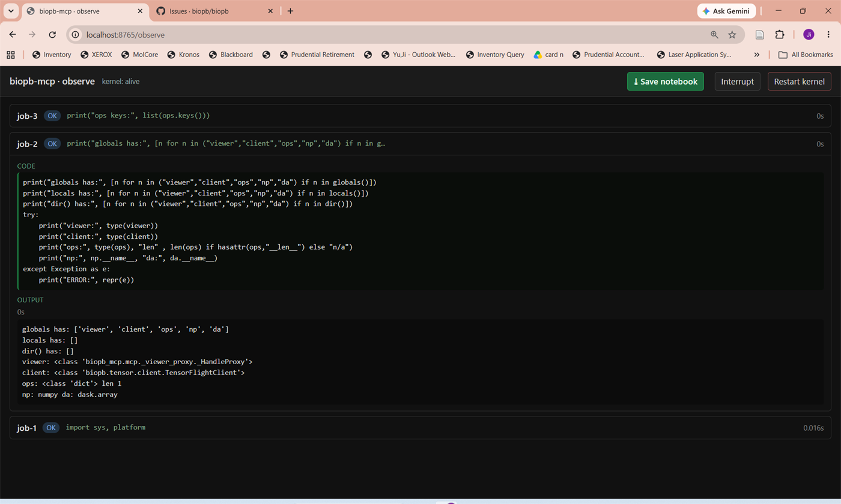This screenshot has height=504, width=841.
Task: Restart the kernel
Action: pos(800,82)
